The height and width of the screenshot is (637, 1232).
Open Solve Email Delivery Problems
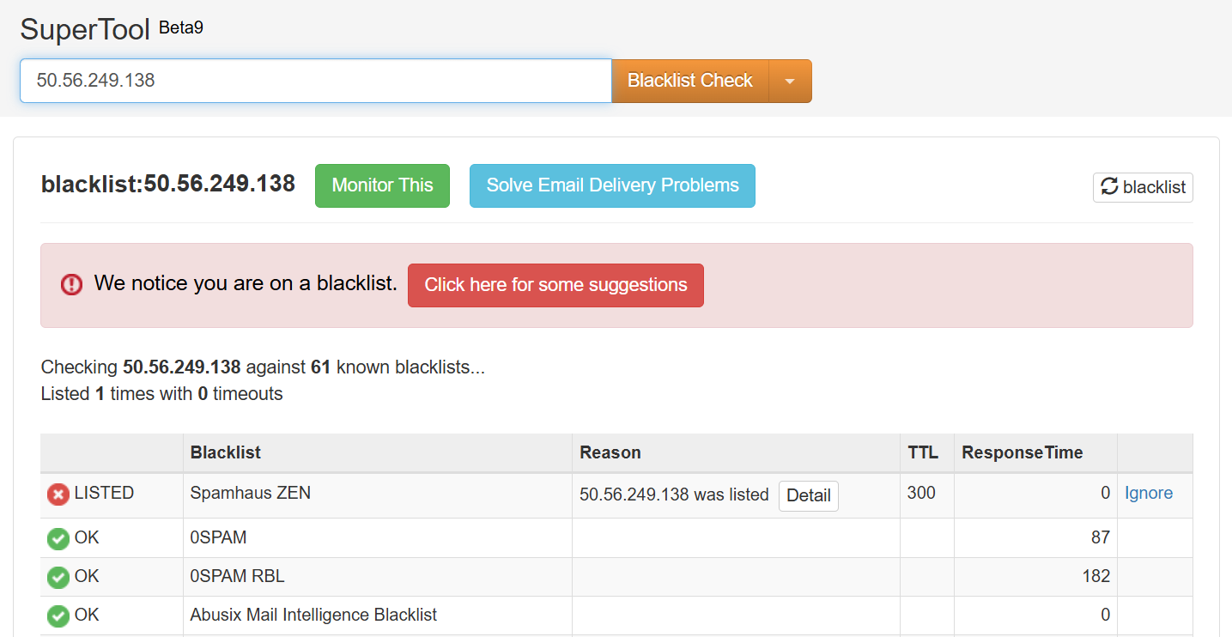[x=612, y=185]
